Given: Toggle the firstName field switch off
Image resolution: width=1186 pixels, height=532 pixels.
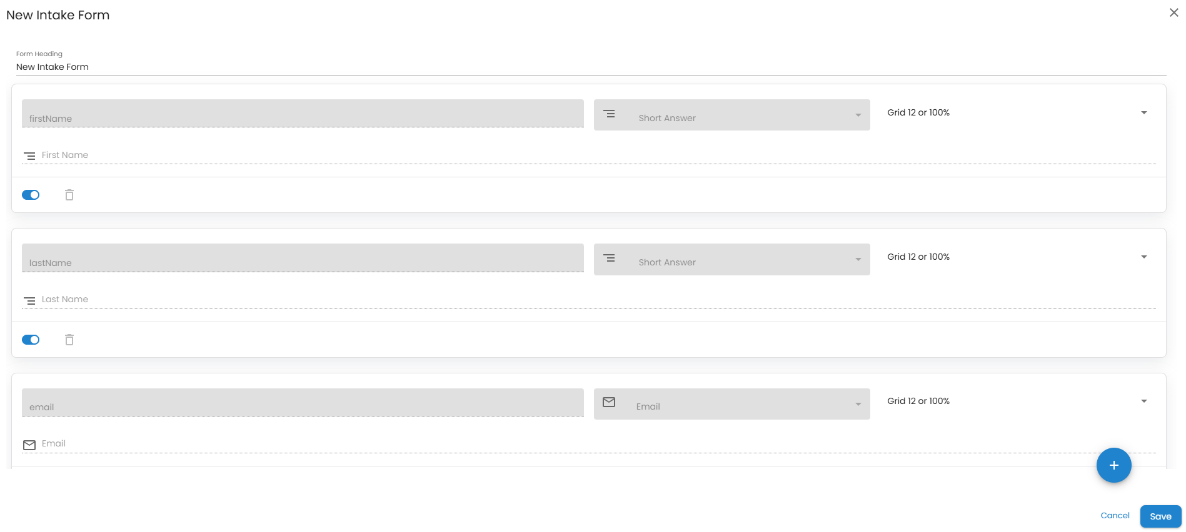Looking at the screenshot, I should pos(31,195).
